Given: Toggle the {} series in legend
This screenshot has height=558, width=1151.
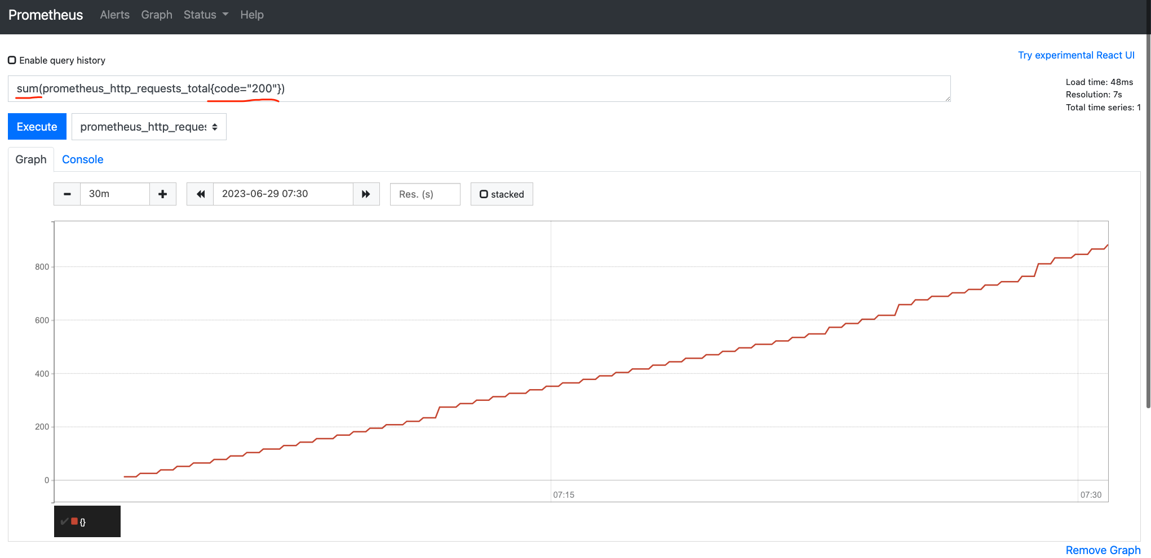Looking at the screenshot, I should click(x=83, y=522).
